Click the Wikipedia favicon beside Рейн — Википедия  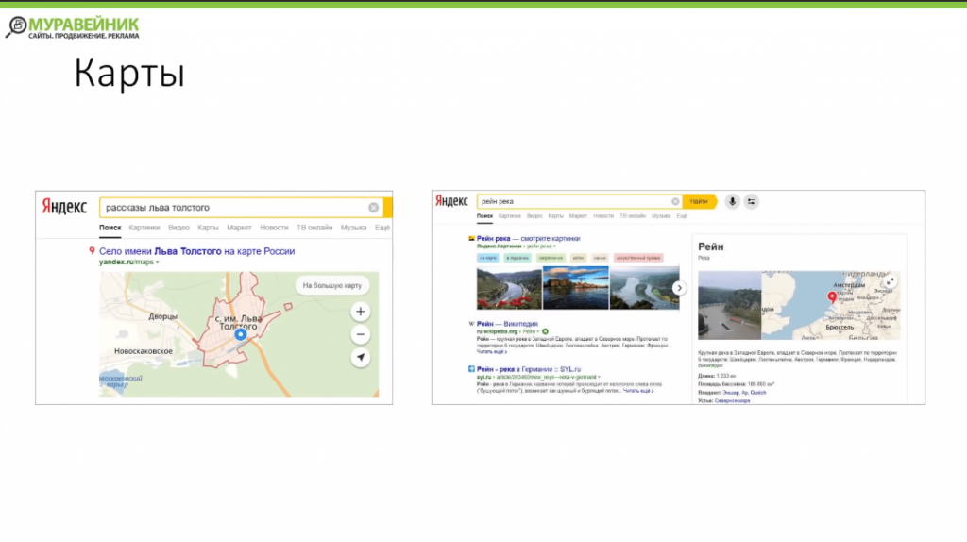(471, 324)
